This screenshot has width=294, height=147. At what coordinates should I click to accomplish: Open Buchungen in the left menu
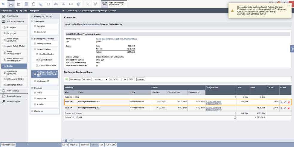[14, 33]
